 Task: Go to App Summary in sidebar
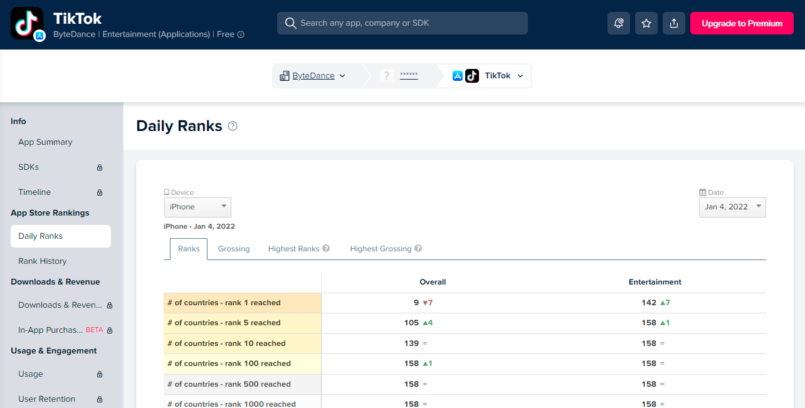[45, 142]
